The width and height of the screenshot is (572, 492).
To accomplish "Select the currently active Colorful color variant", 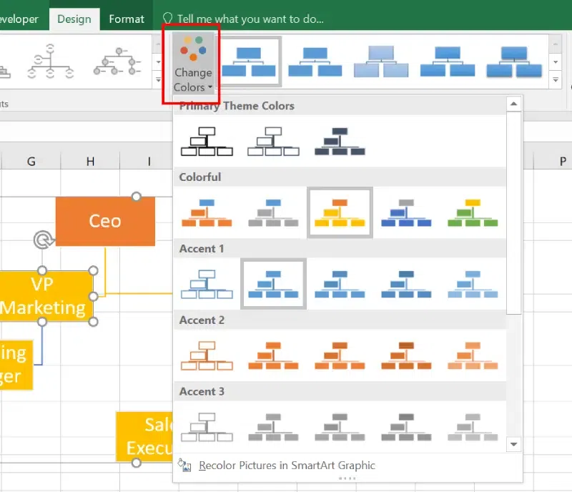I will pyautogui.click(x=340, y=212).
